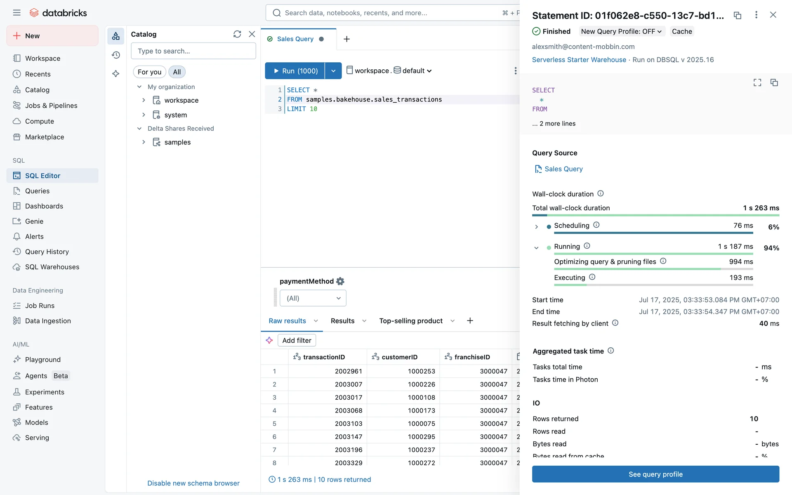Copy the Statement ID

pyautogui.click(x=738, y=15)
